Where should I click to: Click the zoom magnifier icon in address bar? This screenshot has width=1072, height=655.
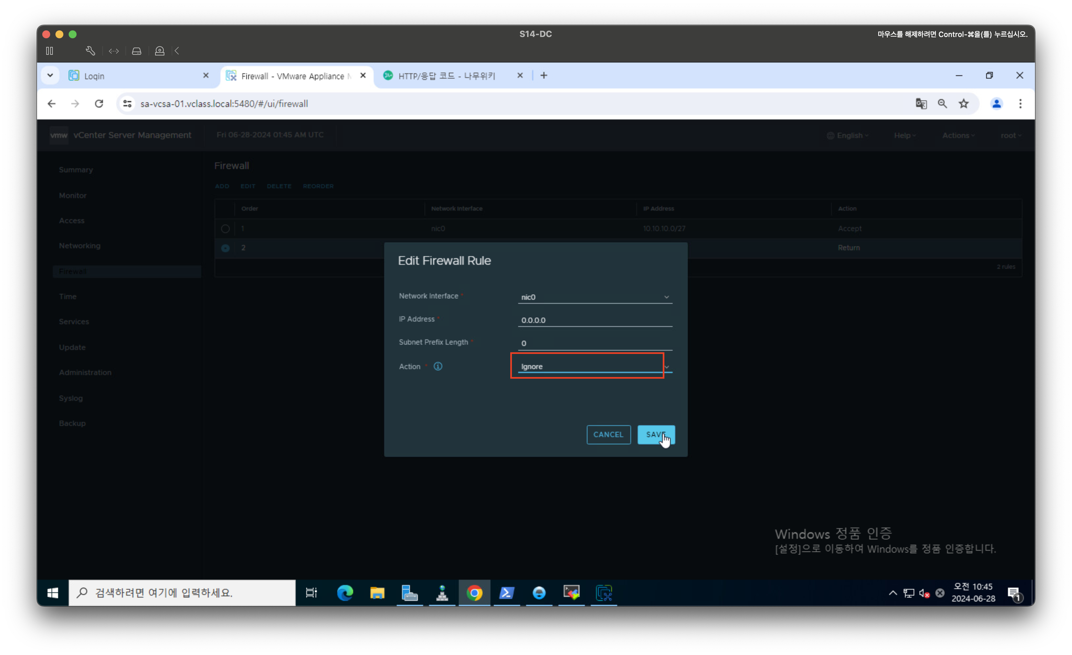942,104
